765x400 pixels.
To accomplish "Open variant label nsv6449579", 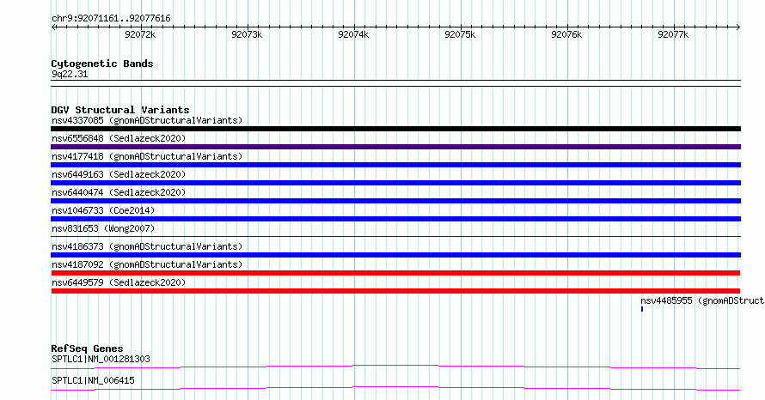I will (119, 282).
